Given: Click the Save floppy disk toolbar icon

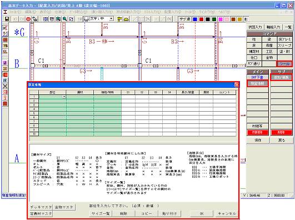Looking at the screenshot, I should click(x=7, y=19).
